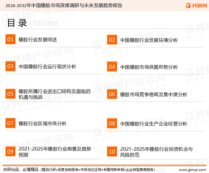Click the 共研网 logo in header
This screenshot has height=173, width=209.
(196, 6)
